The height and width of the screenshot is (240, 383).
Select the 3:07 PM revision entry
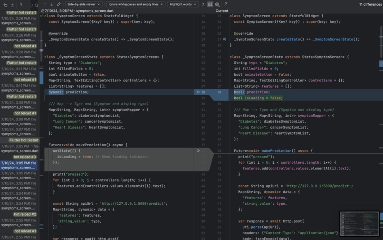[x=19, y=132]
